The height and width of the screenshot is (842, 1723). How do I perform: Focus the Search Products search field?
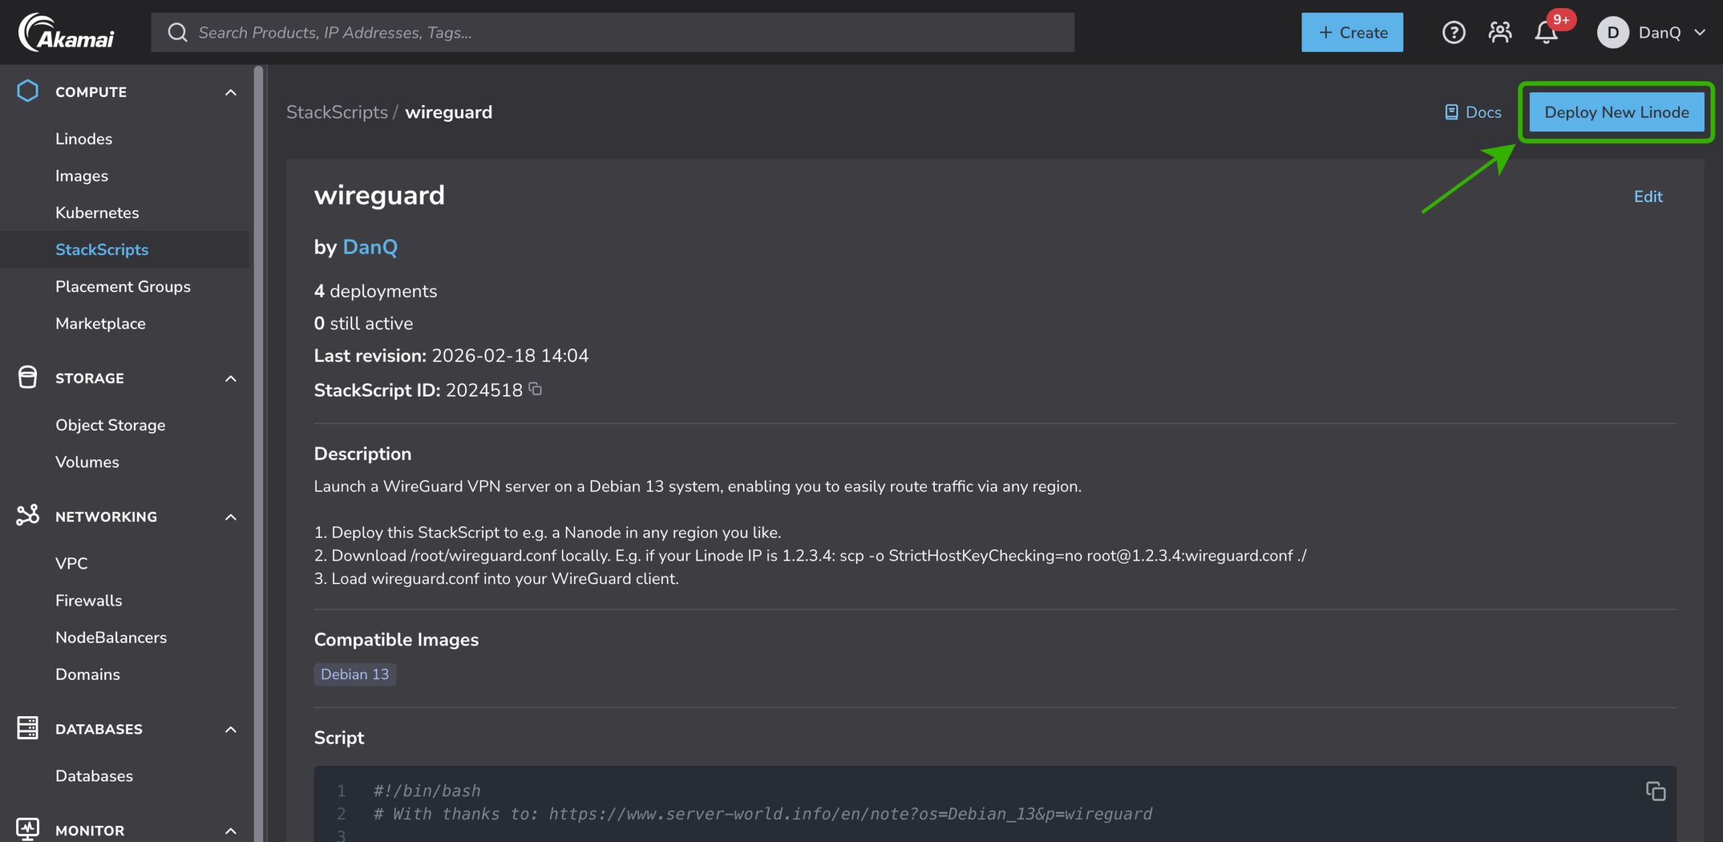click(612, 32)
